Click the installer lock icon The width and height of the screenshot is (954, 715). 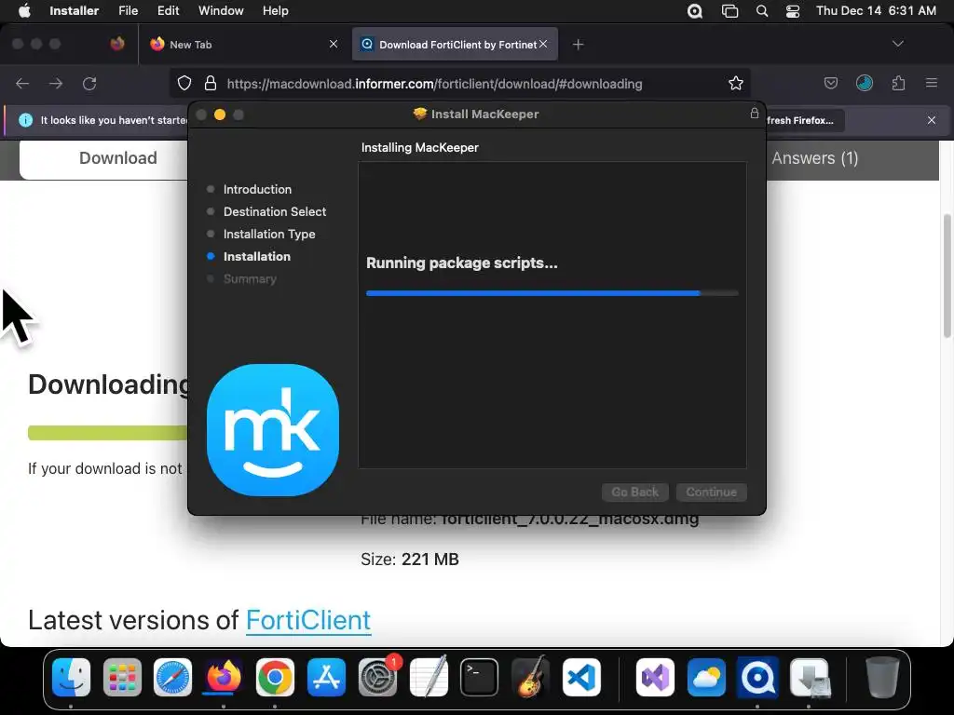[x=755, y=114]
